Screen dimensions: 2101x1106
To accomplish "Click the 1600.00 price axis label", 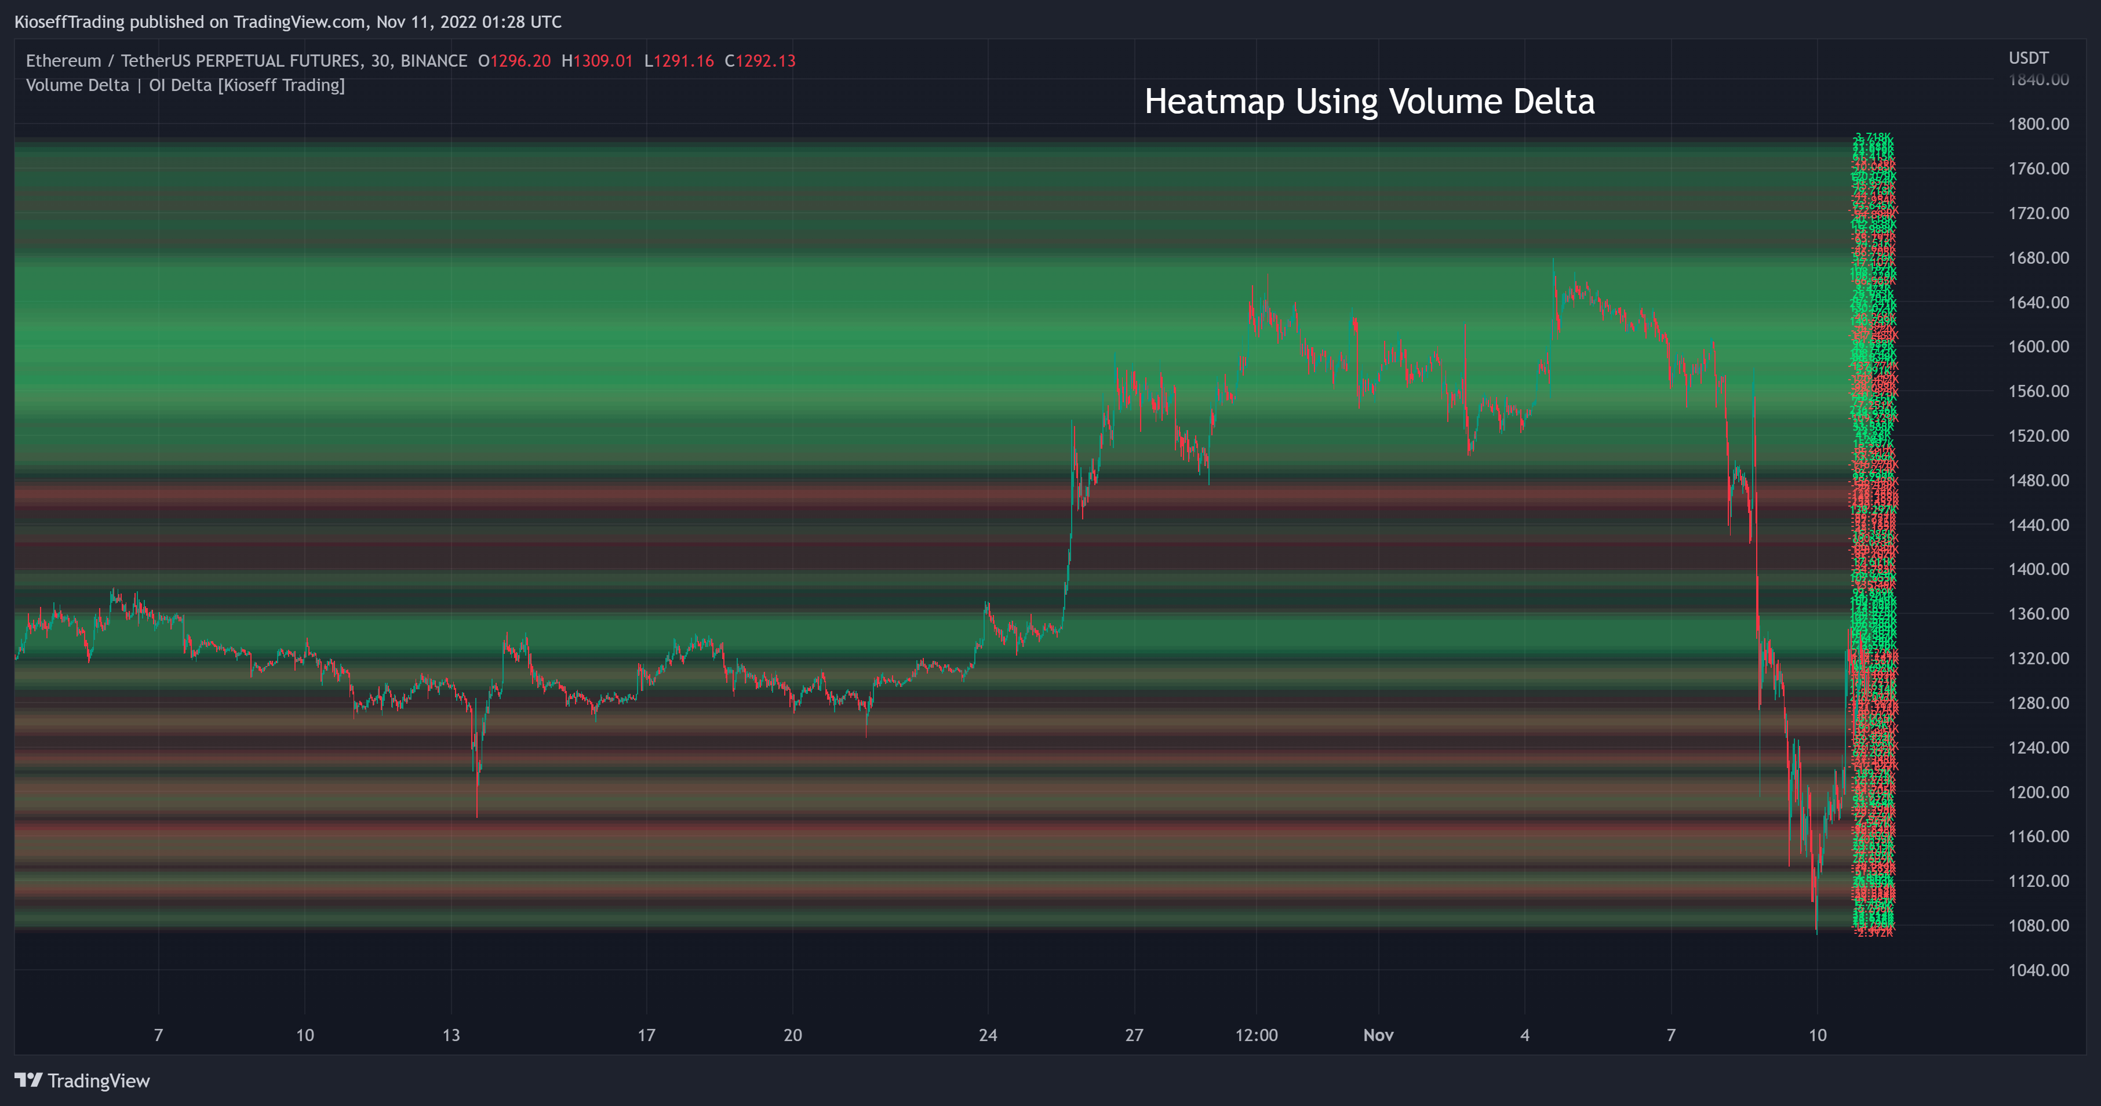I will tap(2038, 347).
